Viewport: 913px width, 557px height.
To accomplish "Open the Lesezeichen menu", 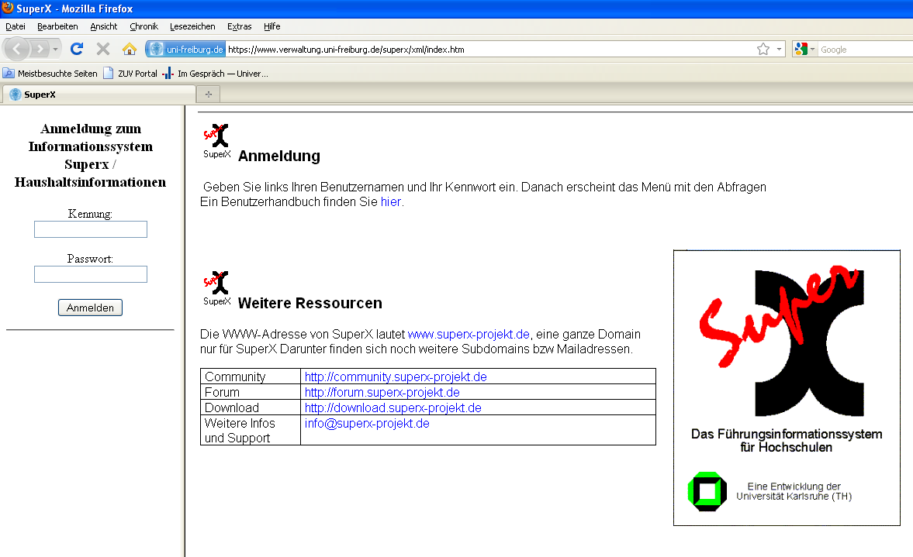I will (192, 26).
